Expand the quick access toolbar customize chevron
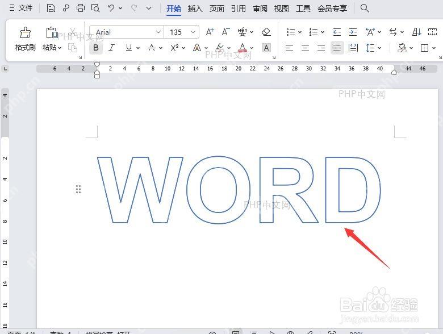 tap(149, 8)
